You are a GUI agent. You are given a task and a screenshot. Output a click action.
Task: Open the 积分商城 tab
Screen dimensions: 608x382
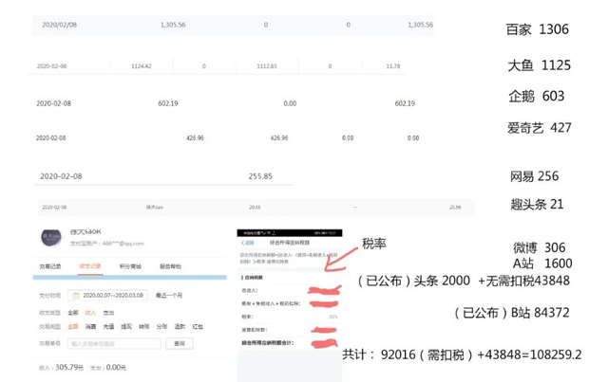point(130,266)
